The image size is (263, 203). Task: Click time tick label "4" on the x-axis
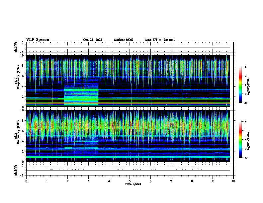click(x=109, y=181)
